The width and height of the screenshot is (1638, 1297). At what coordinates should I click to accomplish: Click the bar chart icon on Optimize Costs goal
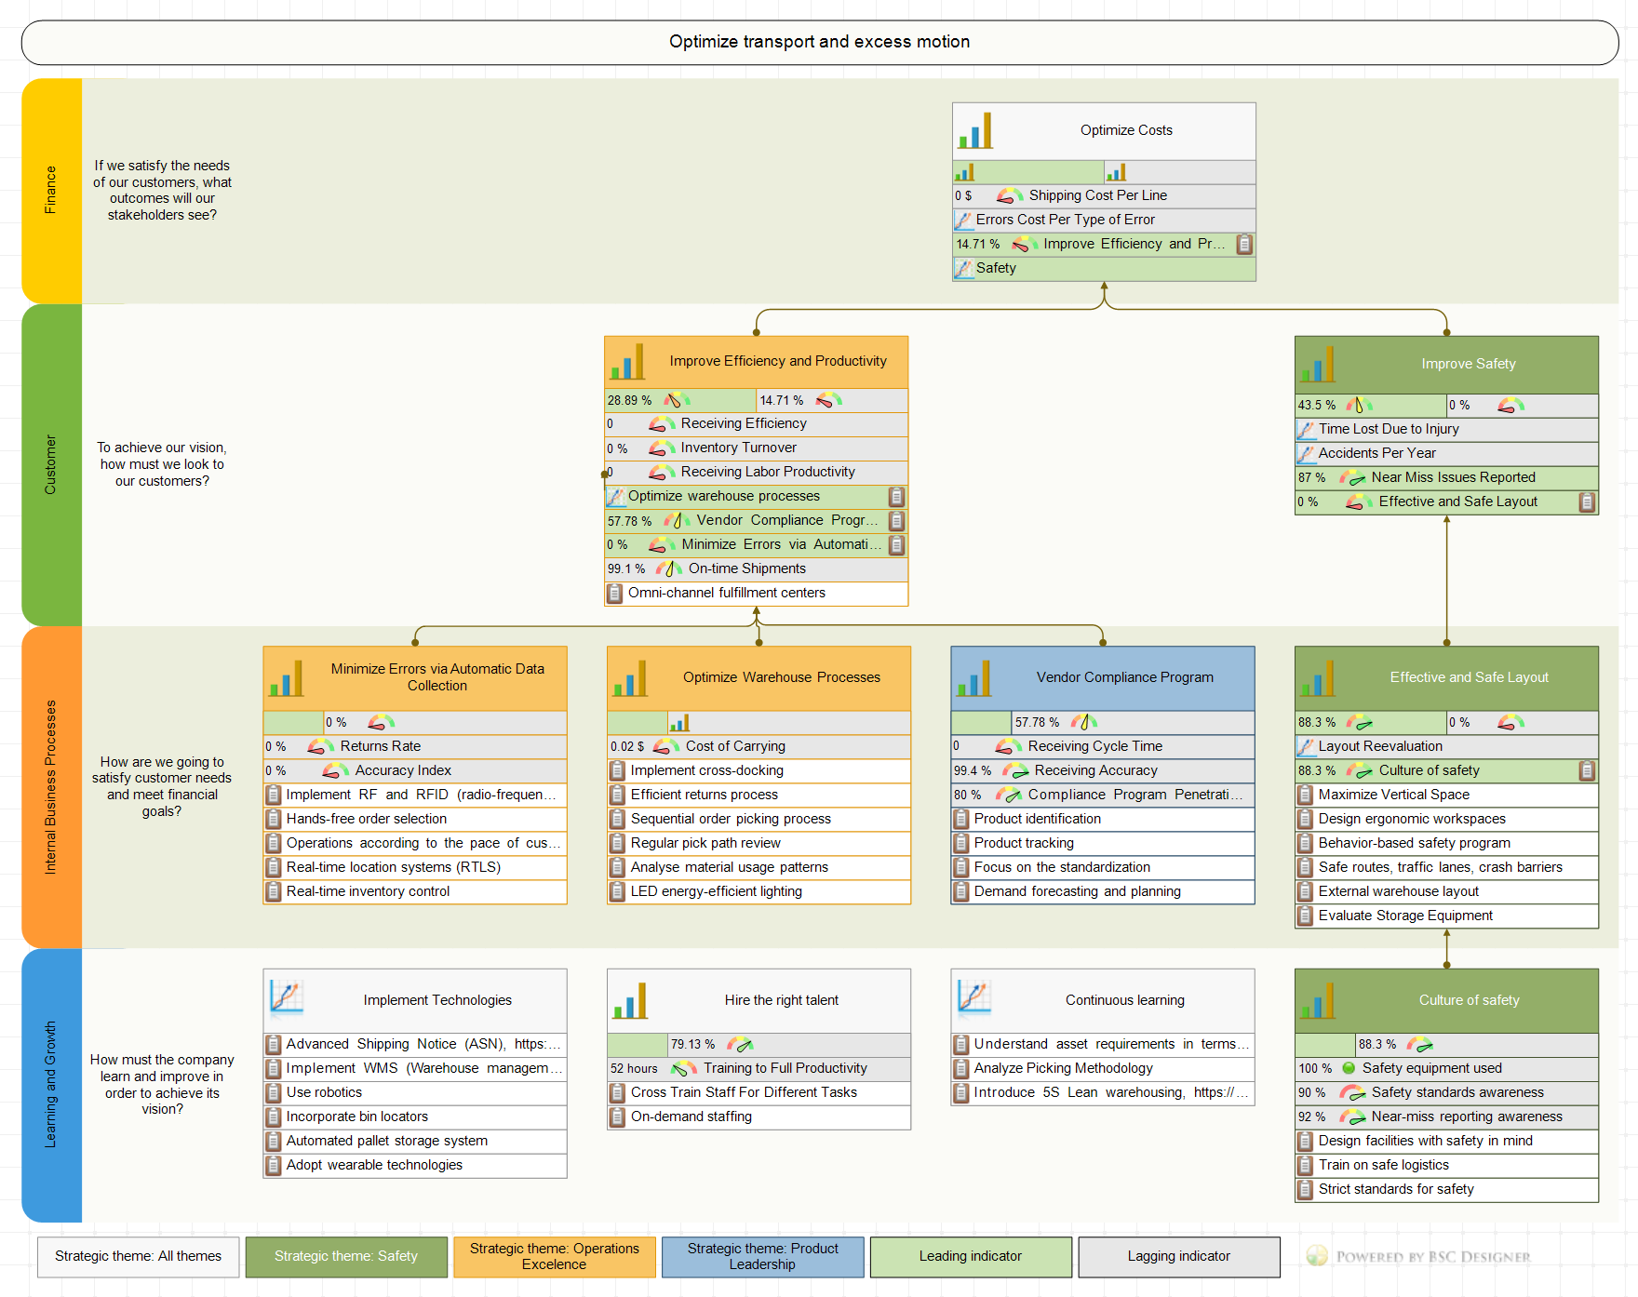click(x=975, y=131)
